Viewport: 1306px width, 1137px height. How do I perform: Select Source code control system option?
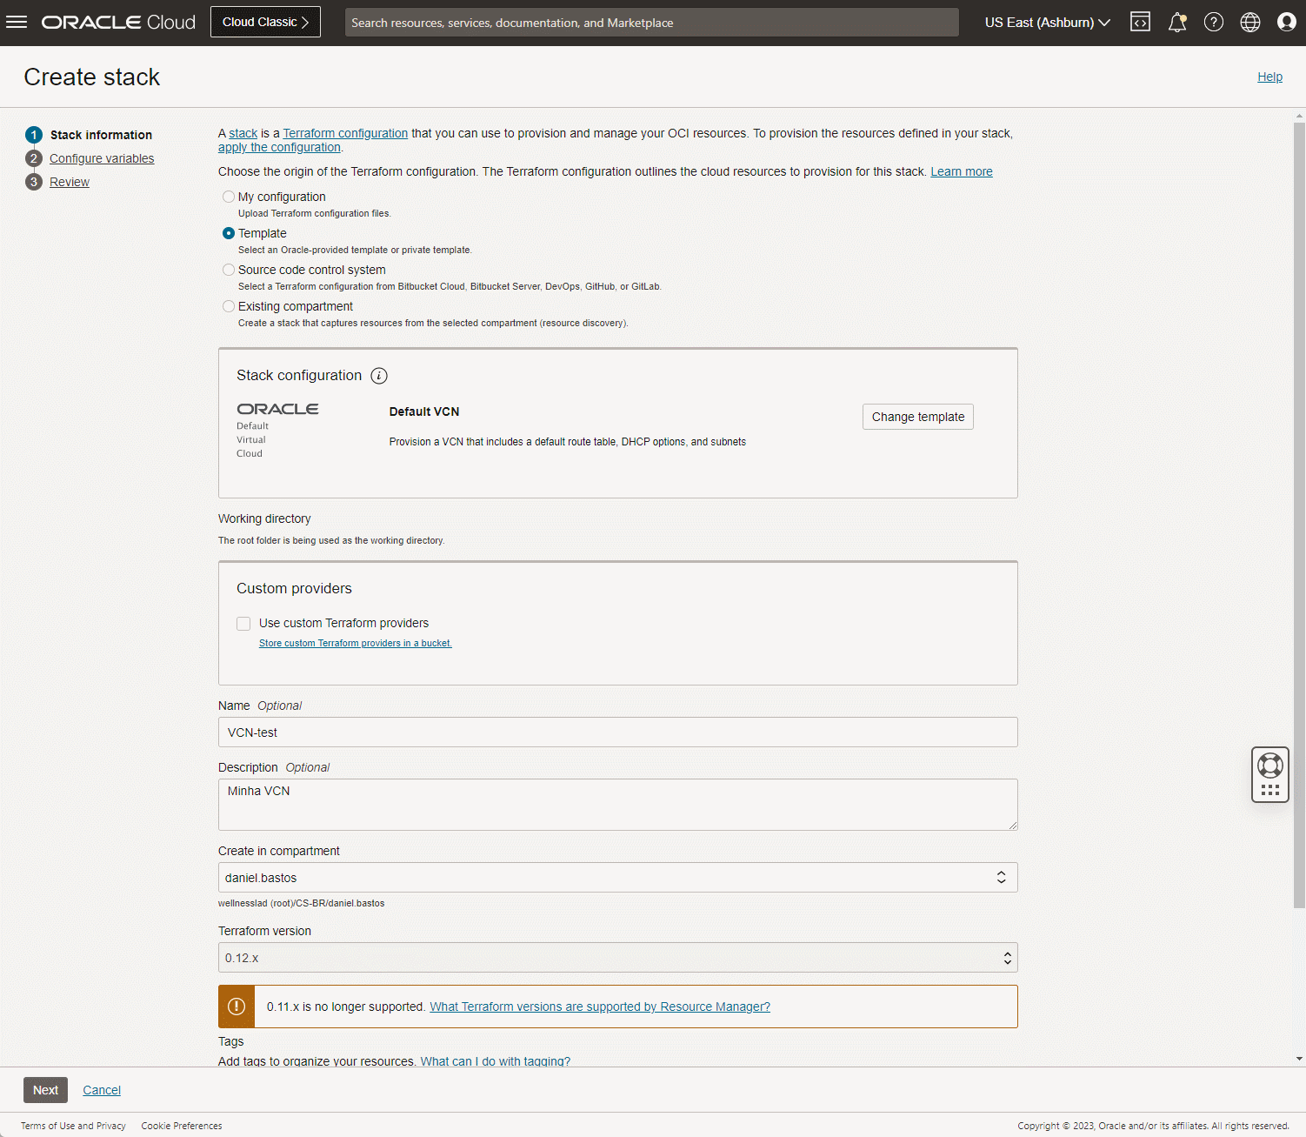click(229, 271)
